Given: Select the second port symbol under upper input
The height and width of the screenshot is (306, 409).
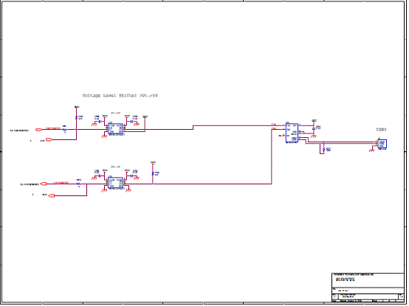Looking at the screenshot, I should click(49, 140).
